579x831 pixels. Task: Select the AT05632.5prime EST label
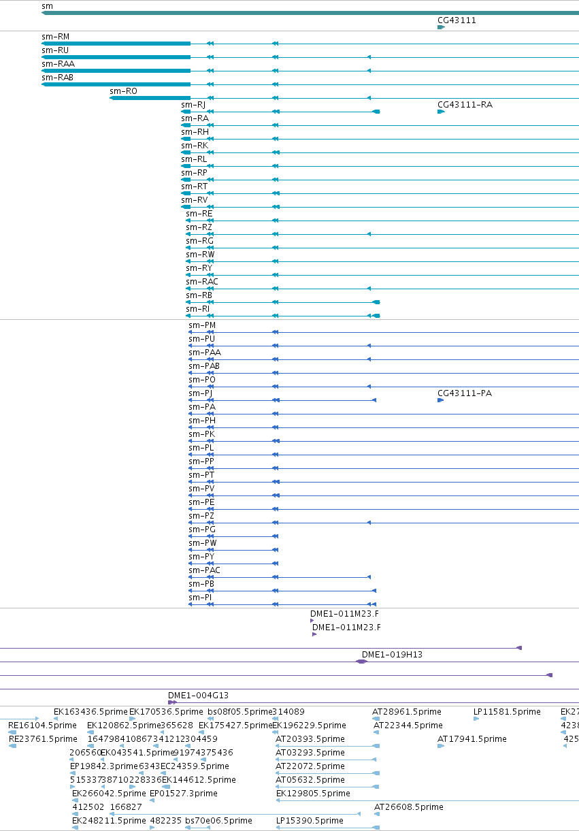click(310, 780)
